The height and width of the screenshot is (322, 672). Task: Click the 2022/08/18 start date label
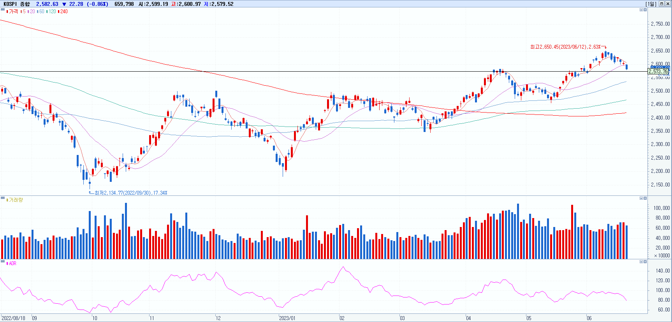[13, 318]
